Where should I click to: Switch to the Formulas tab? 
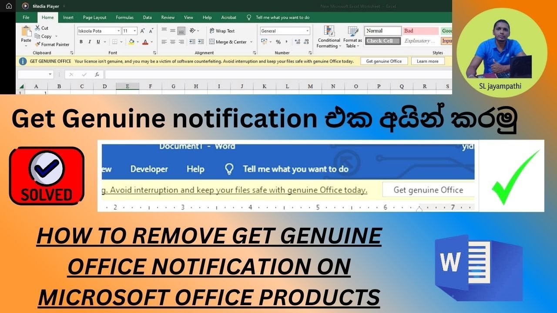(124, 17)
